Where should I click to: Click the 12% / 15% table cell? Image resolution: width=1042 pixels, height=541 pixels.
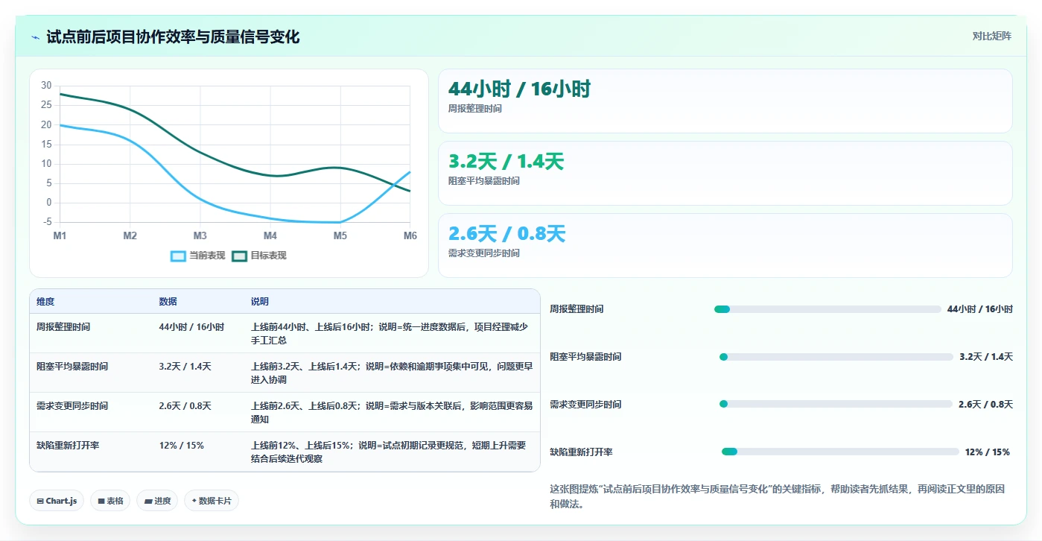point(181,446)
